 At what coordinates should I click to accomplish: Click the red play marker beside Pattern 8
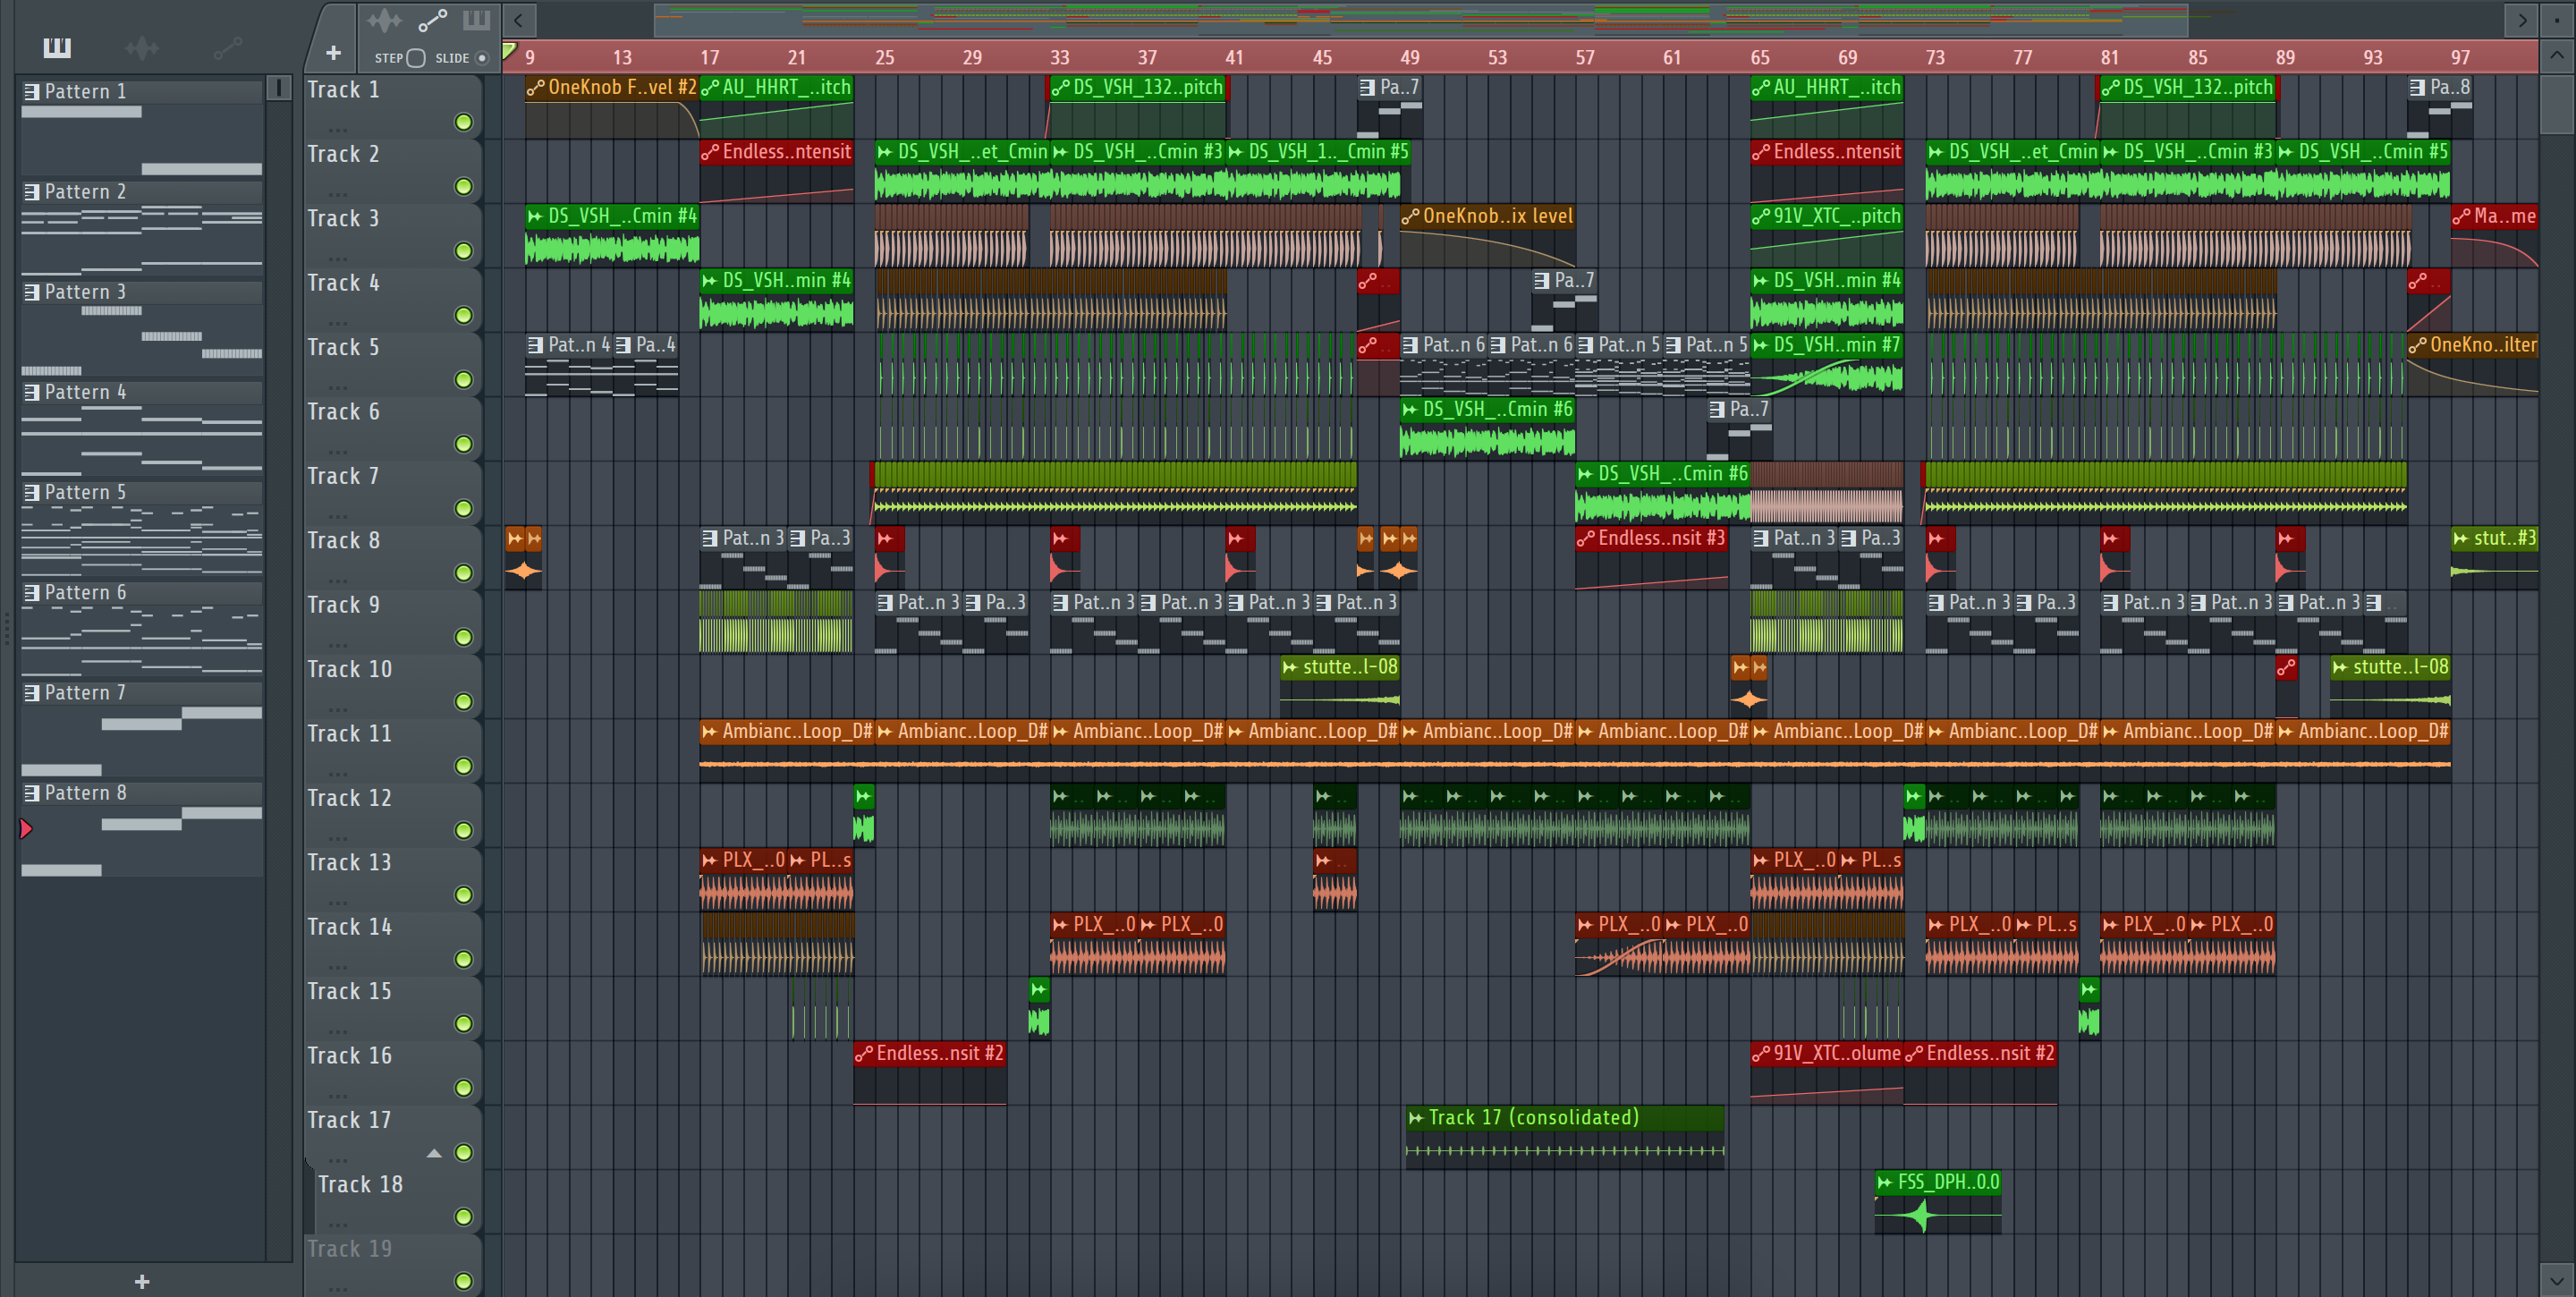click(x=26, y=828)
